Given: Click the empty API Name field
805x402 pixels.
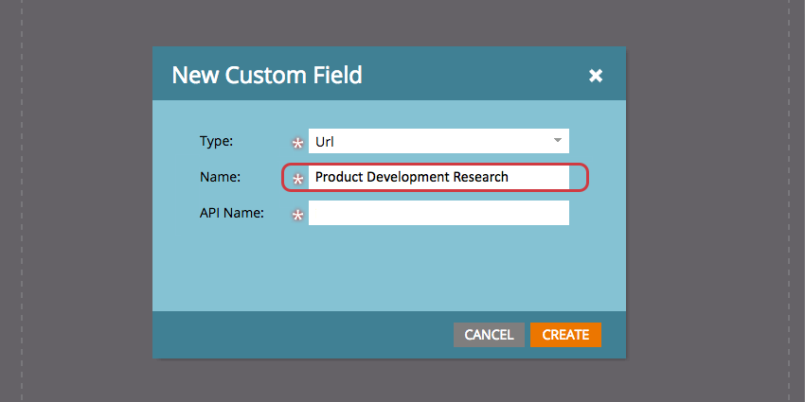Looking at the screenshot, I should (x=438, y=213).
